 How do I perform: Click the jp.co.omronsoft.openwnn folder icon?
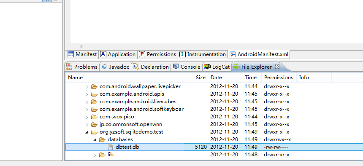tap(94, 124)
